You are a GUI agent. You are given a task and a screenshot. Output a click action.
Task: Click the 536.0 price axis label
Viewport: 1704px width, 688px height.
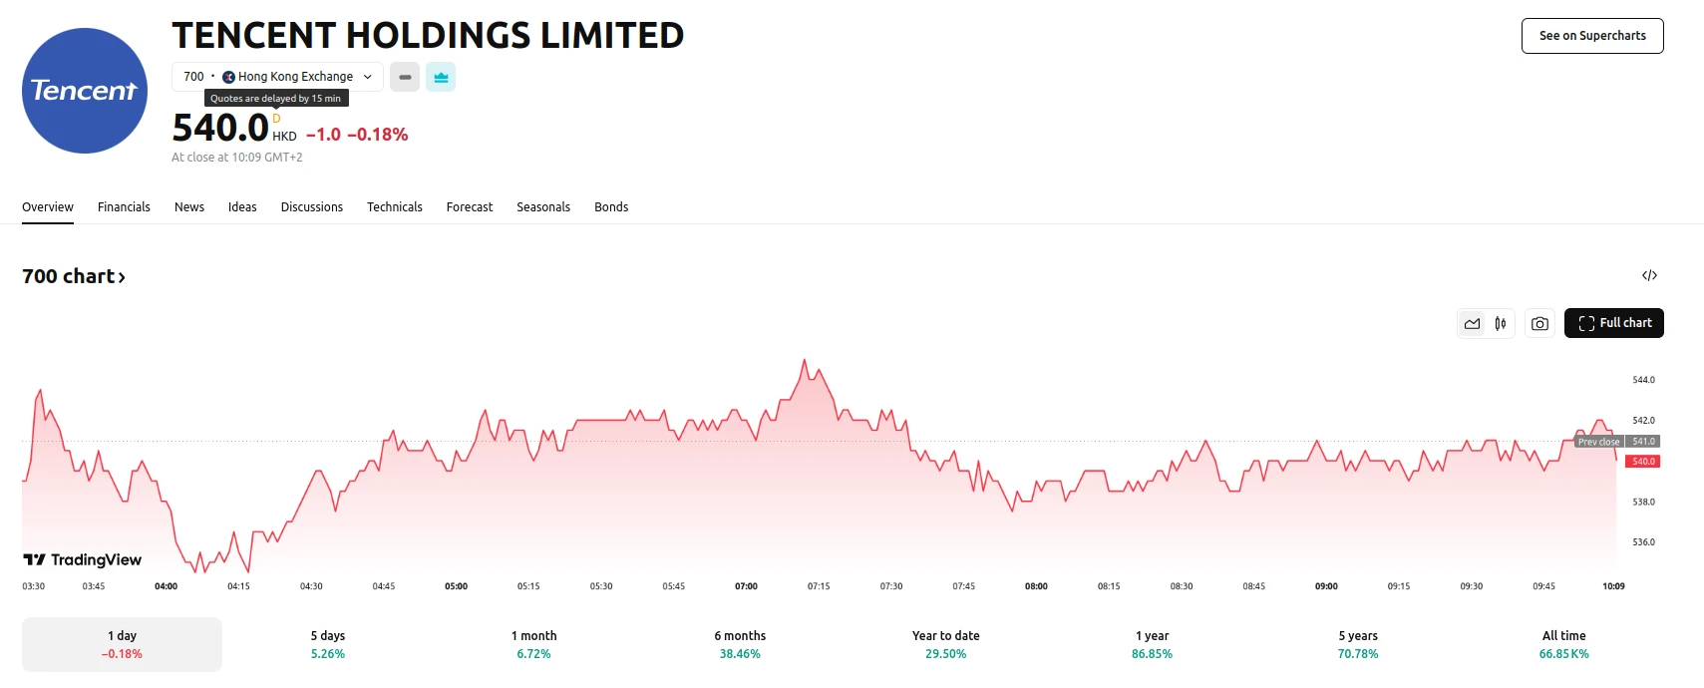tap(1643, 542)
